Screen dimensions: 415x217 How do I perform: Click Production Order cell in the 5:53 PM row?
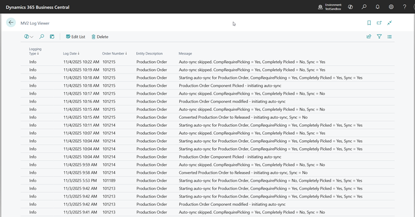[152, 180]
